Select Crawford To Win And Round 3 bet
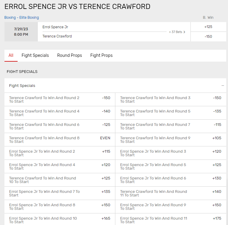Viewport: 228px width, 225px height. coord(171,99)
